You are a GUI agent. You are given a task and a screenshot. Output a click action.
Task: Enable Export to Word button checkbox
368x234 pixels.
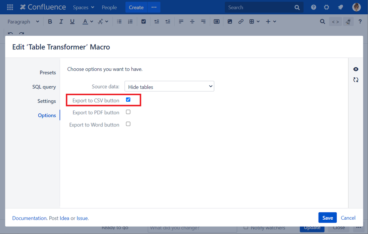tap(128, 124)
